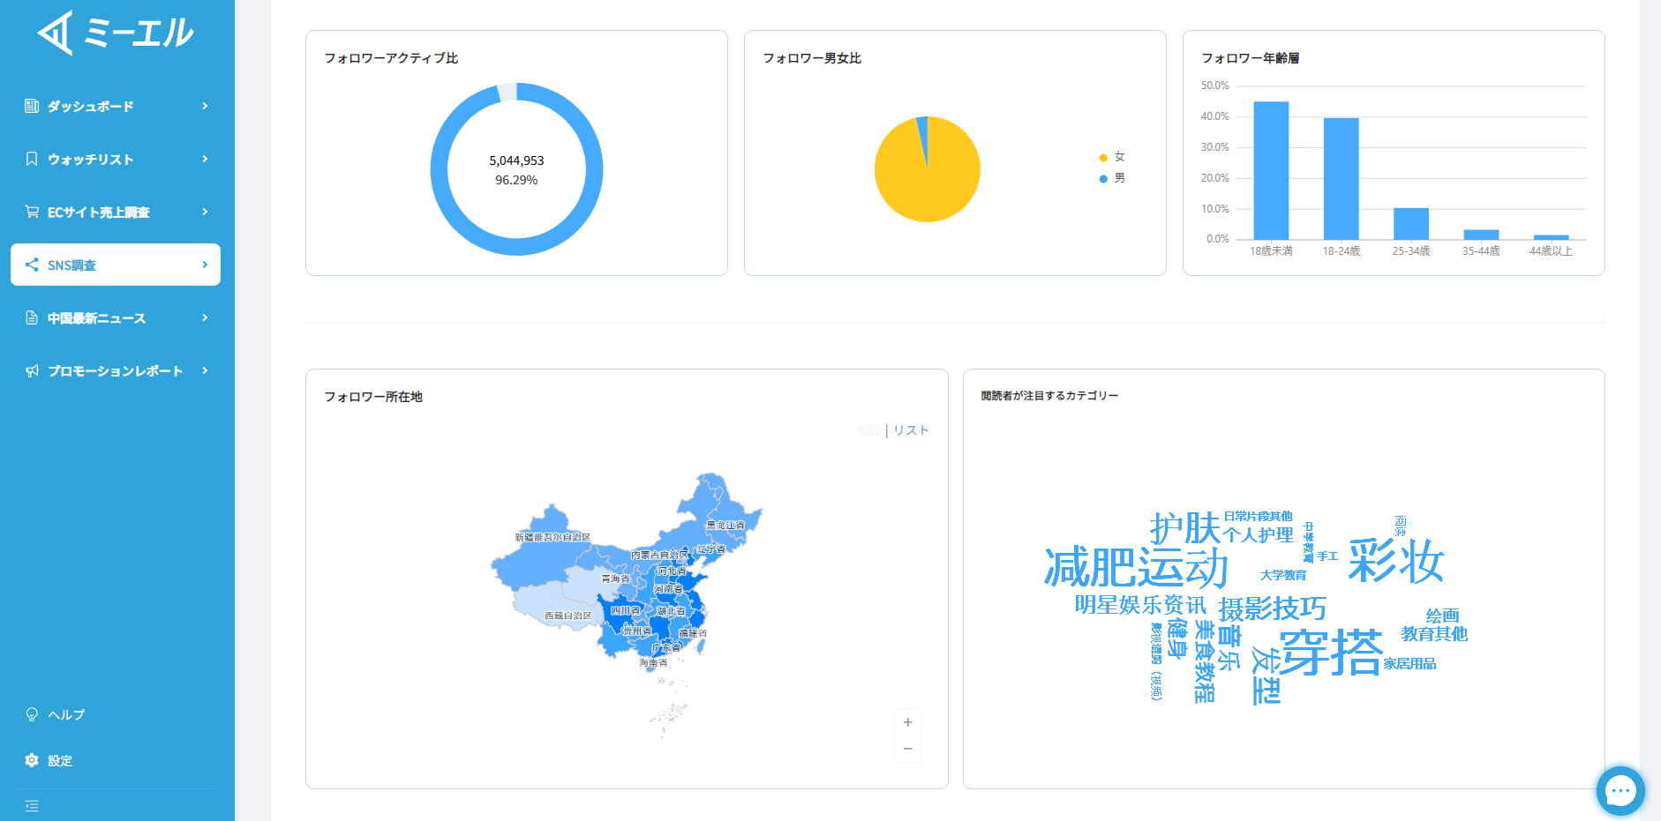The image size is (1661, 821).
Task: Click the document icon beside 中国最新ニュース
Action: point(32,317)
